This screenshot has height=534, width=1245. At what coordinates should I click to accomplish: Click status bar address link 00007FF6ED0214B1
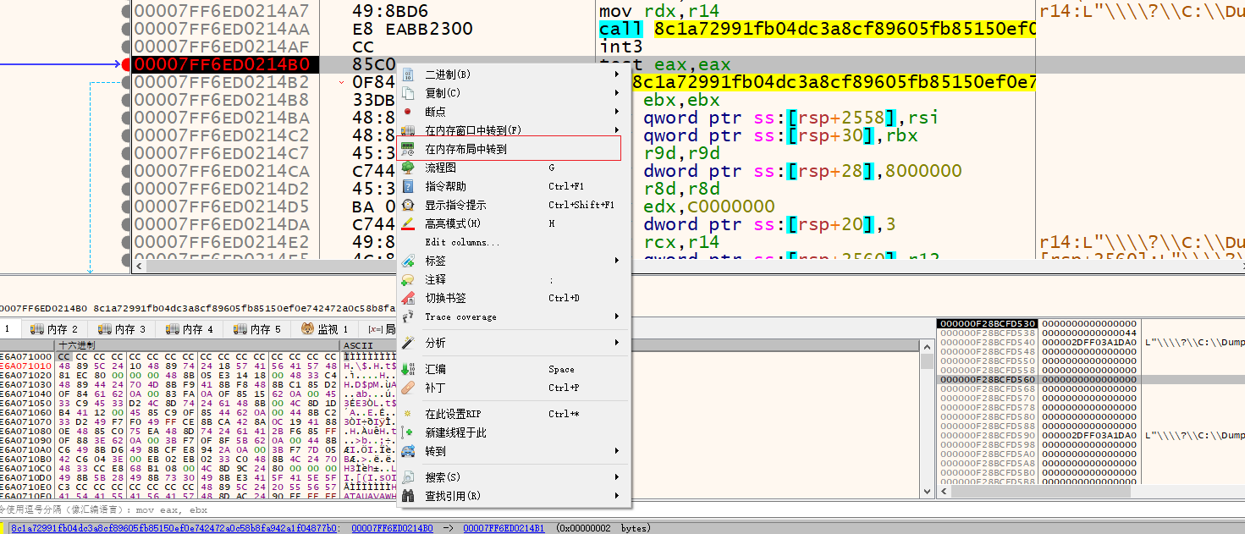point(504,528)
